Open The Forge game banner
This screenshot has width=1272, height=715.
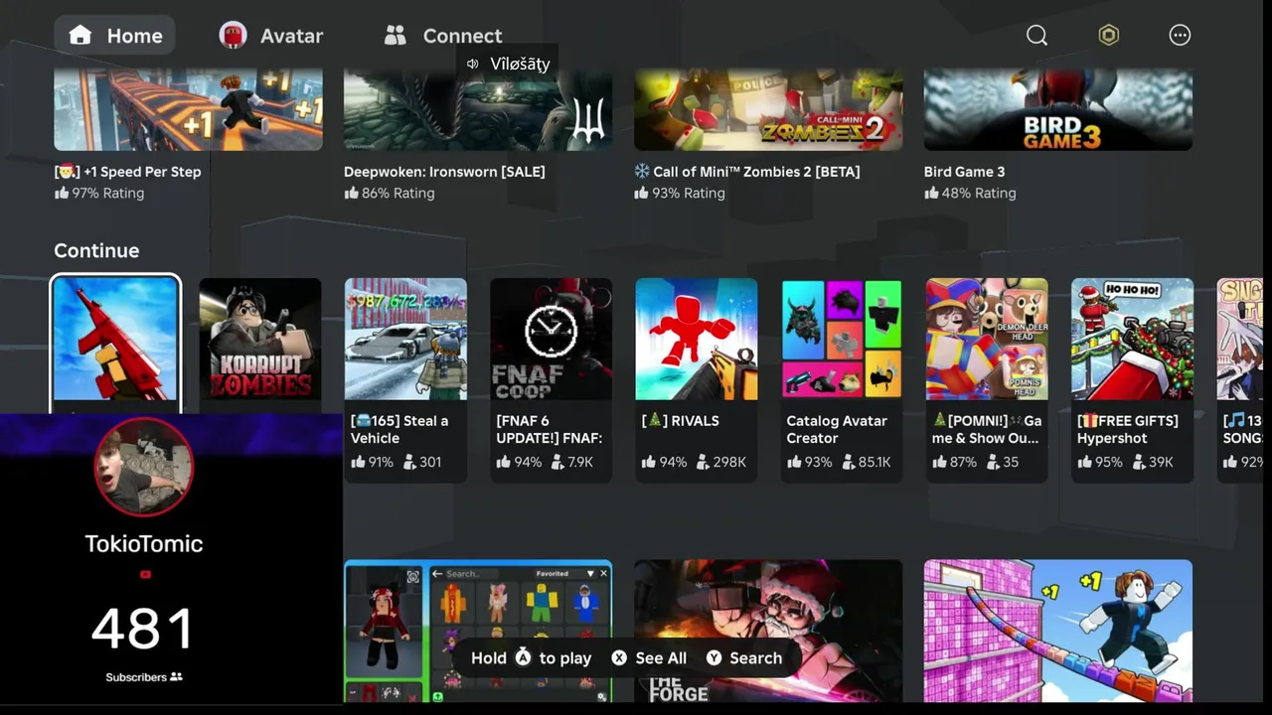point(768,632)
